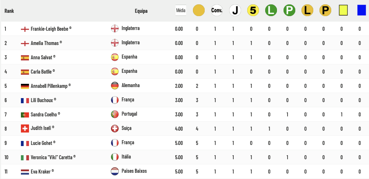Click the Conv. column header icon
Screen dimensions: 369x179
217,11
